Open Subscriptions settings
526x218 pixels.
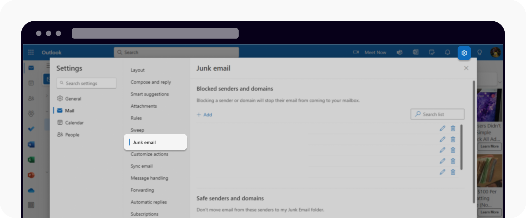(x=144, y=214)
